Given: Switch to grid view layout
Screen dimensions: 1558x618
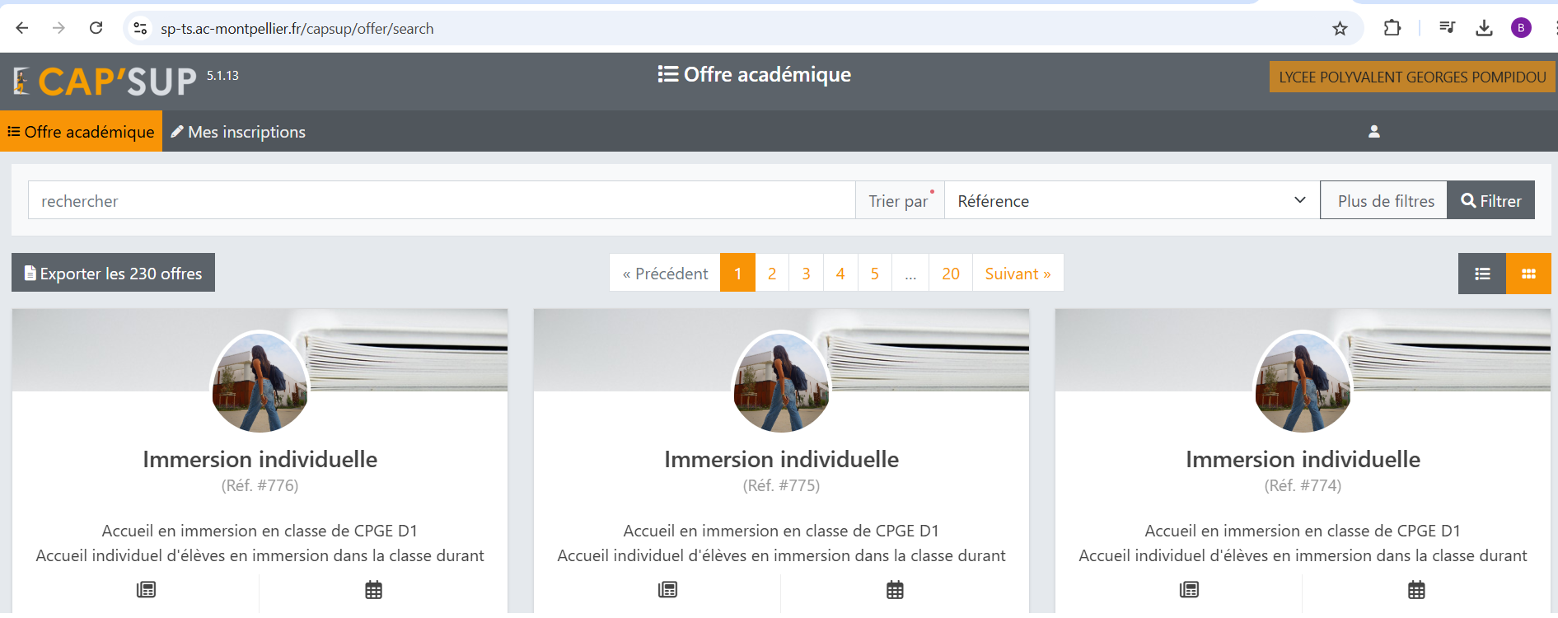Looking at the screenshot, I should tap(1528, 274).
